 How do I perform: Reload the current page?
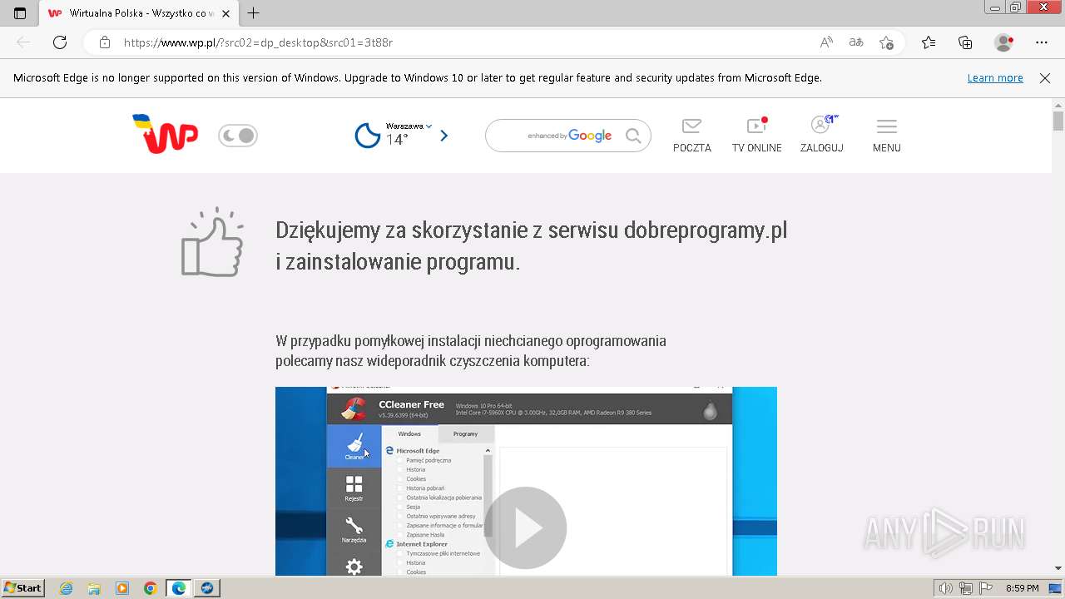click(x=60, y=42)
